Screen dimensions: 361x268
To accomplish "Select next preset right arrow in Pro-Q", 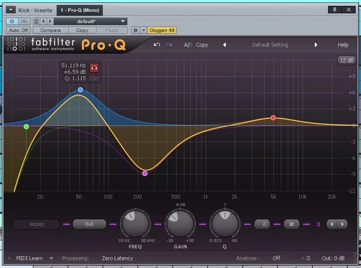I will [316, 45].
